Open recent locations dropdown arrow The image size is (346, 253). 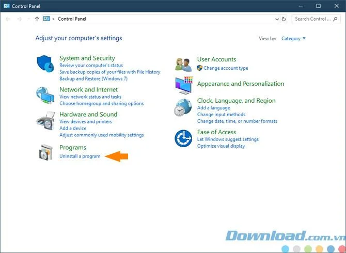(28, 19)
